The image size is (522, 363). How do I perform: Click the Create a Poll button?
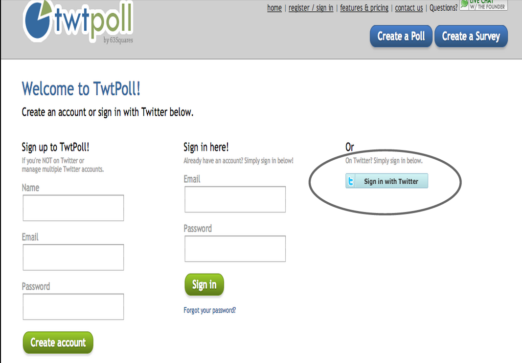tap(401, 36)
